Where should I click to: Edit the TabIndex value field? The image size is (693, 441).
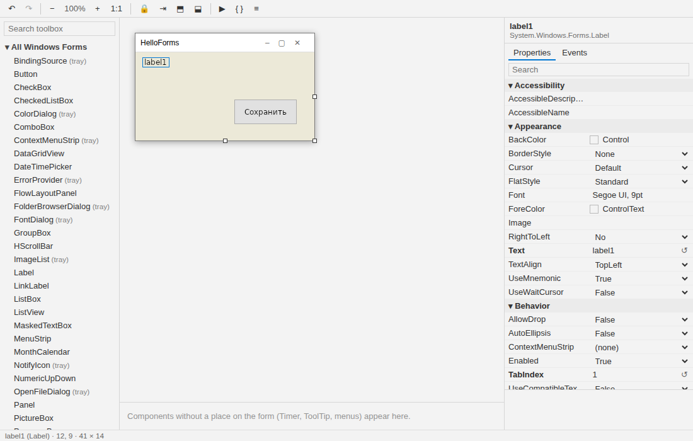[x=634, y=375]
